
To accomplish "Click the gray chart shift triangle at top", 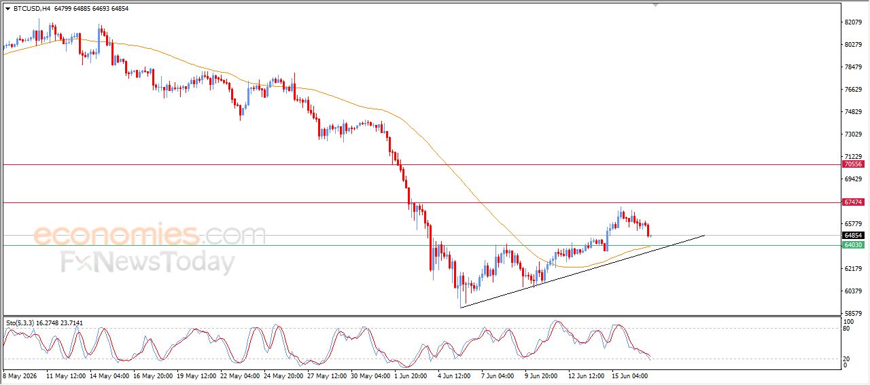I will click(655, 5).
